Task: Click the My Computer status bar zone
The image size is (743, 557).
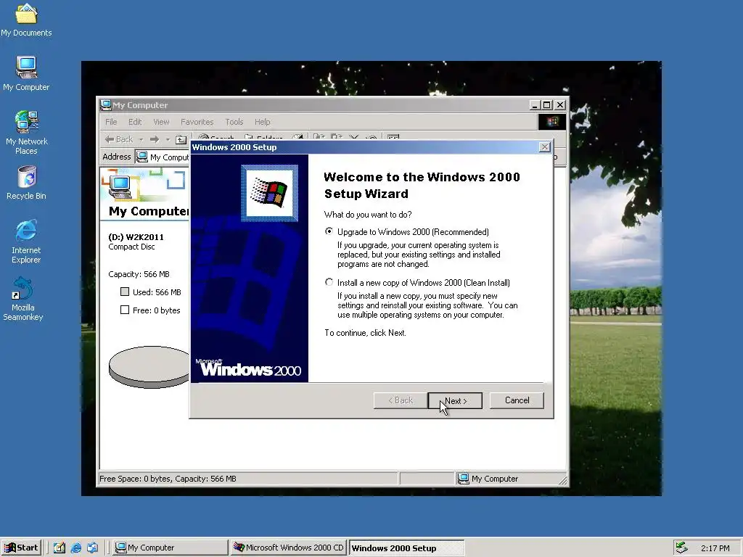Action: click(x=510, y=479)
